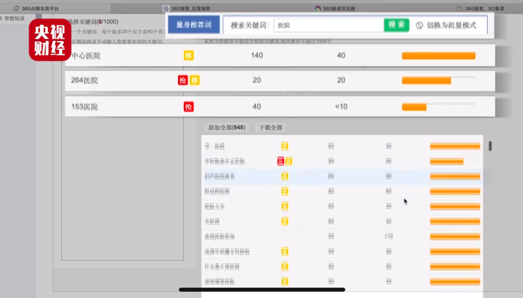Click the yellow badge in the 医院大全 row
523x298 pixels.
point(285,207)
